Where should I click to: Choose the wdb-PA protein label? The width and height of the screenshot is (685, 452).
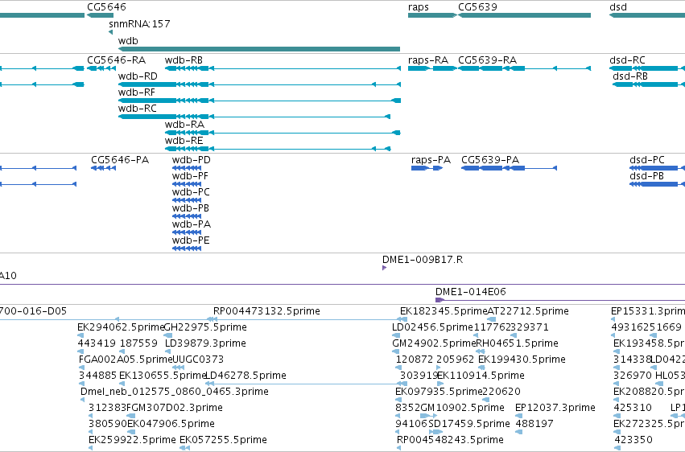point(192,224)
